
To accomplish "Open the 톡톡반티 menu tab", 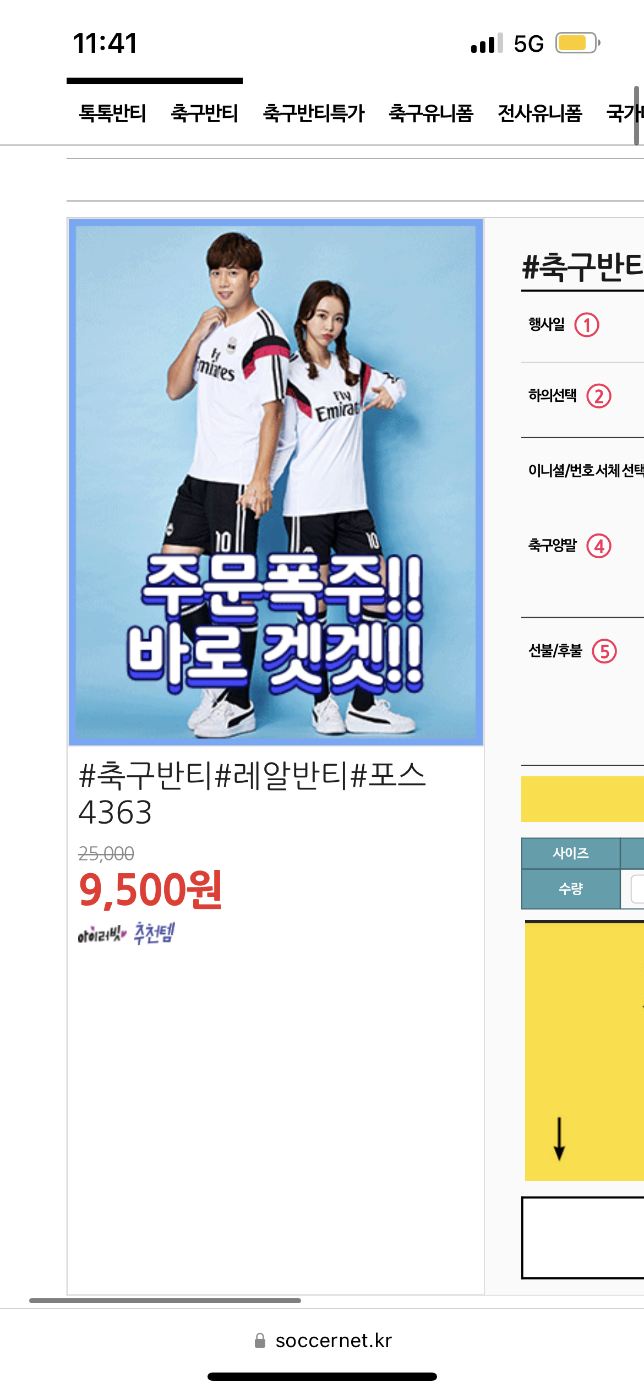I will (x=112, y=113).
